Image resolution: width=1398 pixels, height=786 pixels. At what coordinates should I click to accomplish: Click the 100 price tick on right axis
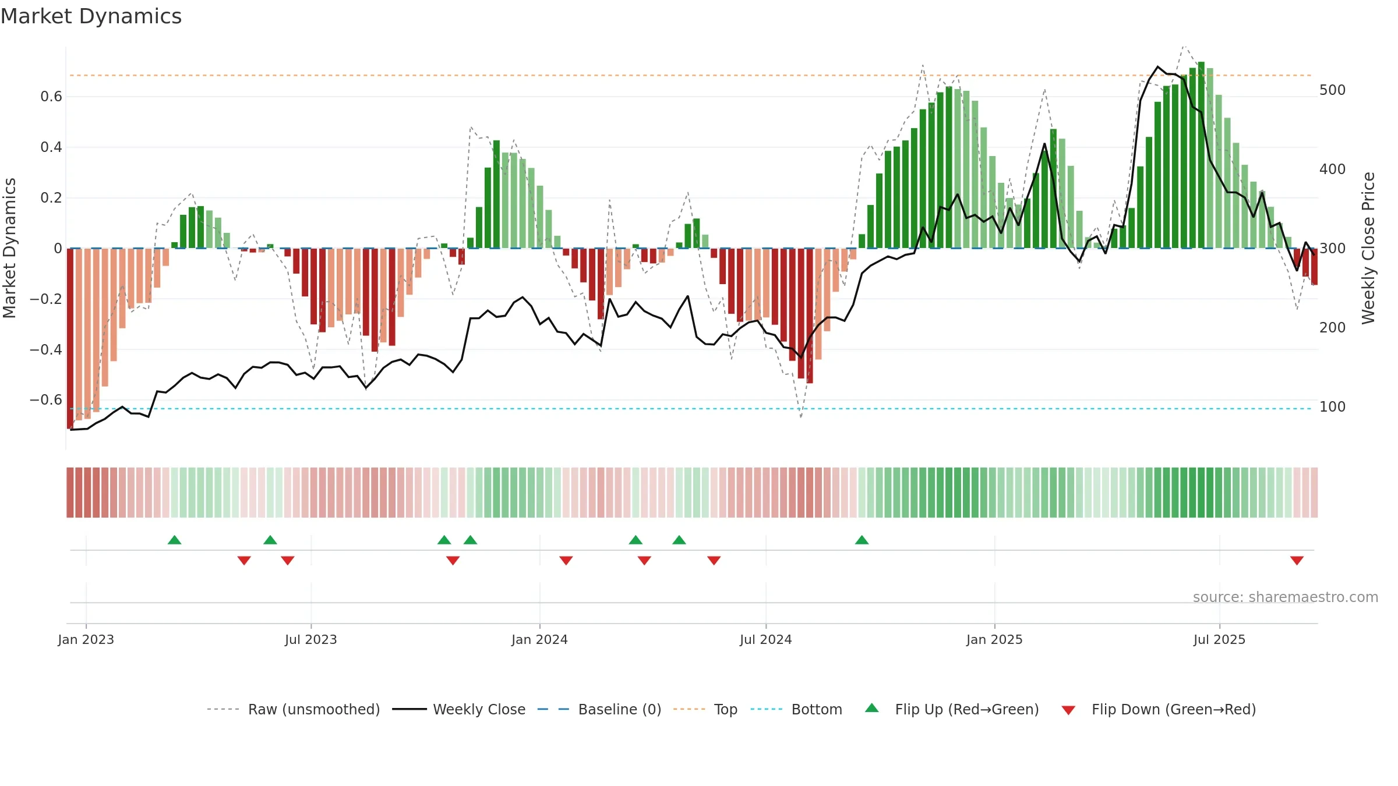[1333, 407]
